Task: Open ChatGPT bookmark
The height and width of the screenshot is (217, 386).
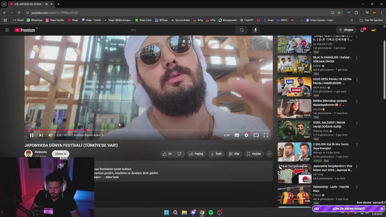Action: (247, 20)
